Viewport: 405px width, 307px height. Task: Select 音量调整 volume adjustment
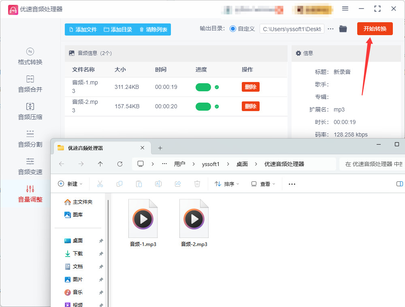[30, 194]
